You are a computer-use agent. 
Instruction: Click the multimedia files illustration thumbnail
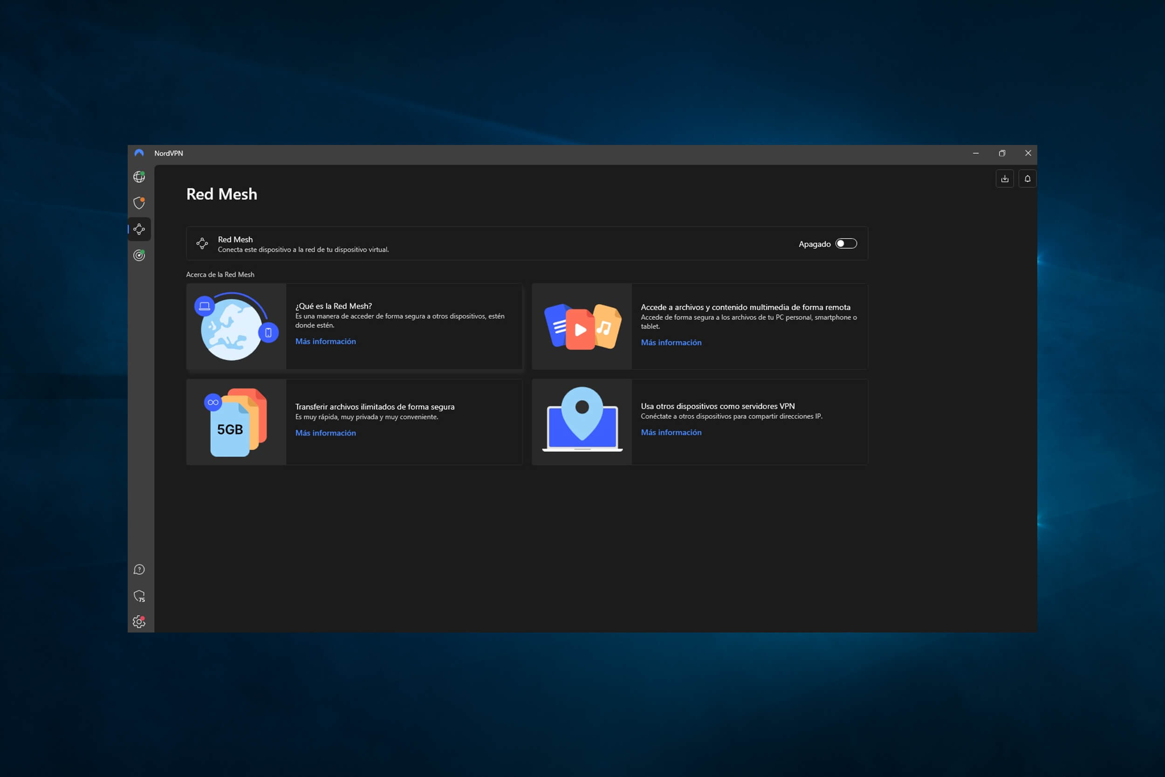(x=582, y=327)
